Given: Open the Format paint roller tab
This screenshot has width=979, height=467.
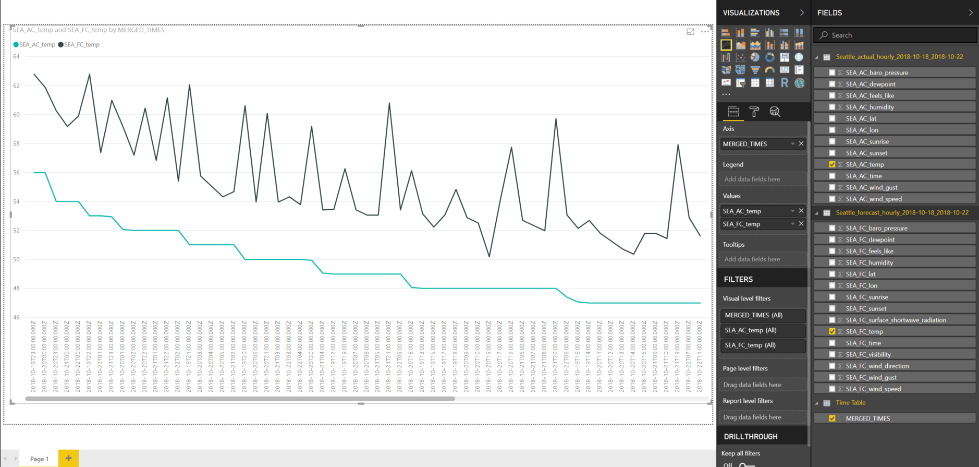Looking at the screenshot, I should coord(754,112).
